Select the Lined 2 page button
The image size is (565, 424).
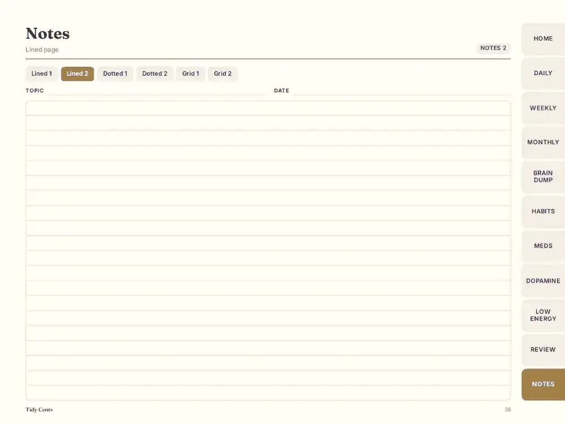click(77, 73)
